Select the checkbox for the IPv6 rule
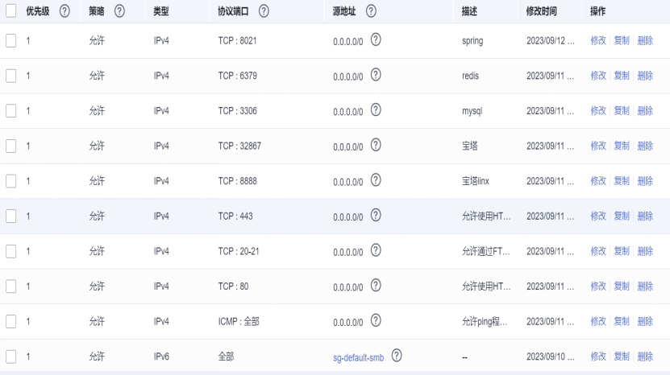Screen dimensions: 670x375 (x=11, y=356)
